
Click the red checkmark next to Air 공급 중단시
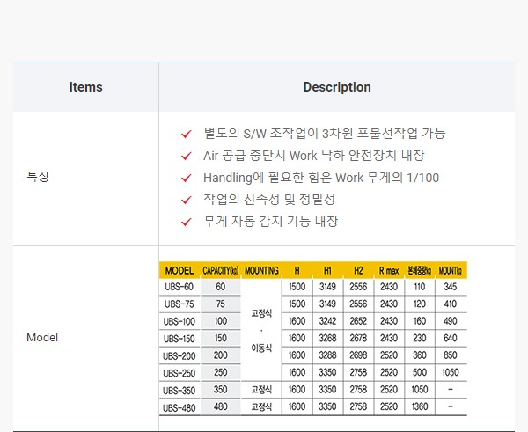tap(186, 156)
